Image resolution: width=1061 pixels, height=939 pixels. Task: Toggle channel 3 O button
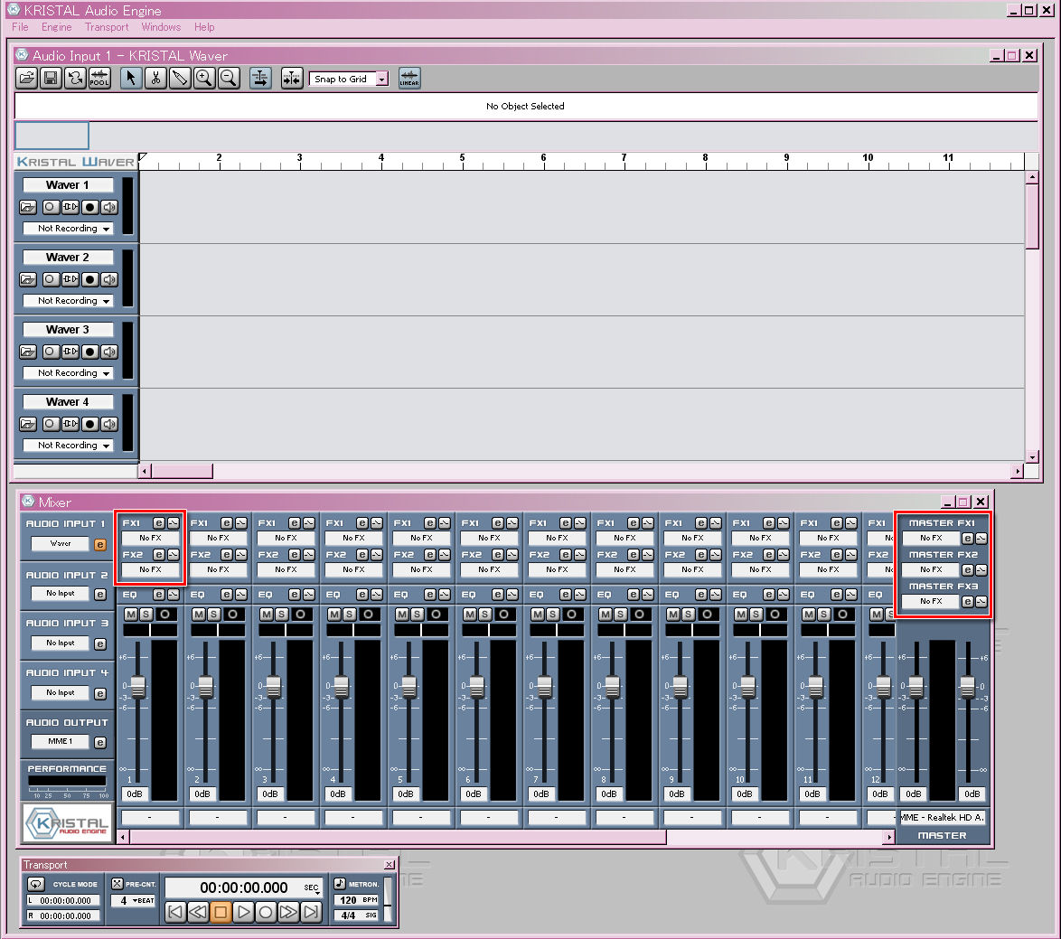click(x=300, y=615)
